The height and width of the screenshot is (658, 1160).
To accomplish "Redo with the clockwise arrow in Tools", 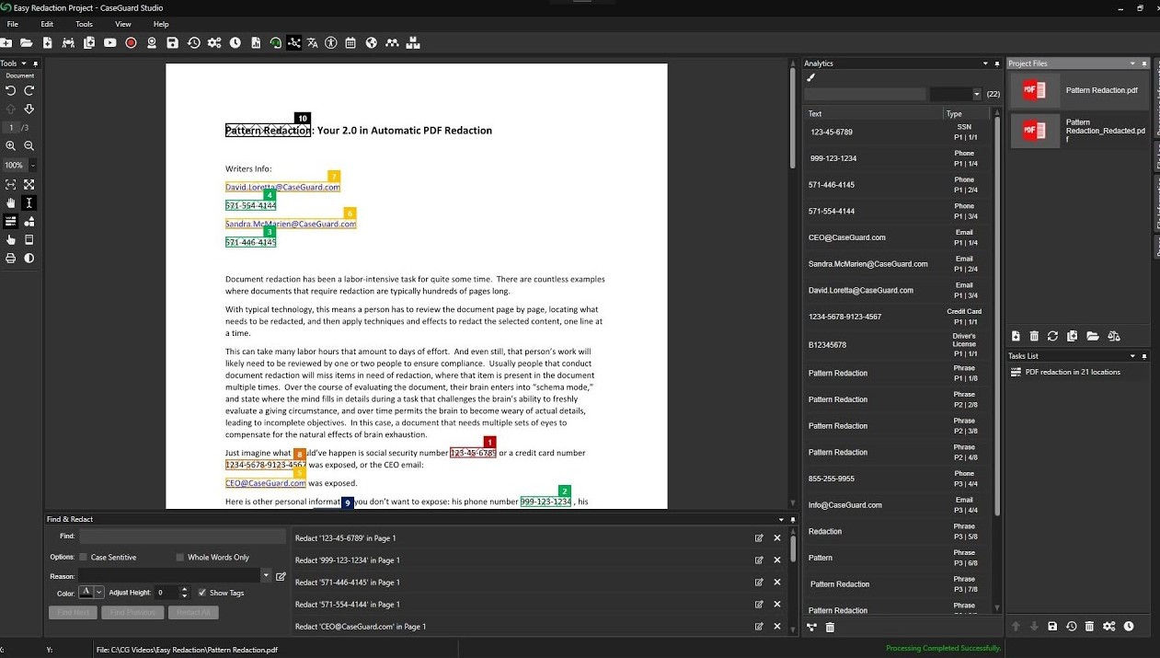I will click(29, 90).
